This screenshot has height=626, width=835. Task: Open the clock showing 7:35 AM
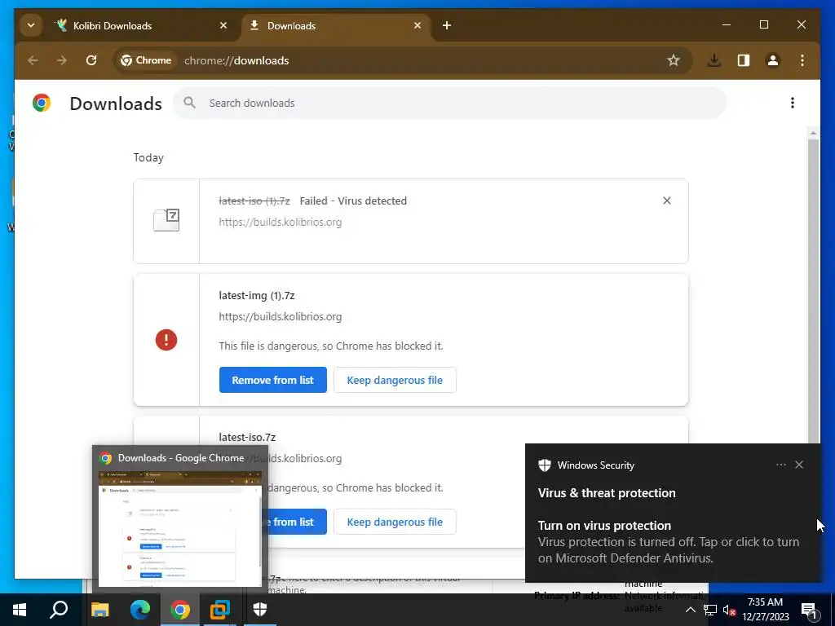[765, 610]
